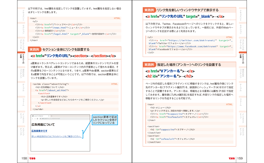Close the browser tab with the × button
This screenshot has width=264, height=163.
pos(49,116)
